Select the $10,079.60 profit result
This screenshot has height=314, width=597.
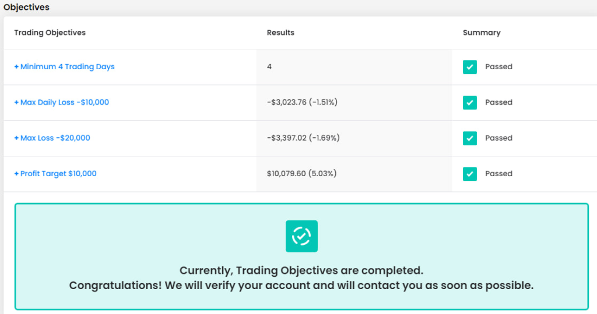coord(302,173)
